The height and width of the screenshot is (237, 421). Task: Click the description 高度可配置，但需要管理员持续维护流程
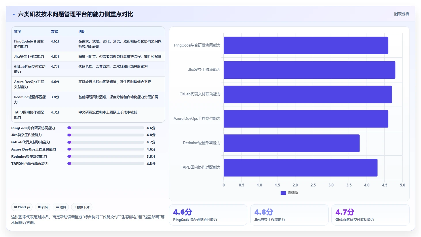(120, 57)
